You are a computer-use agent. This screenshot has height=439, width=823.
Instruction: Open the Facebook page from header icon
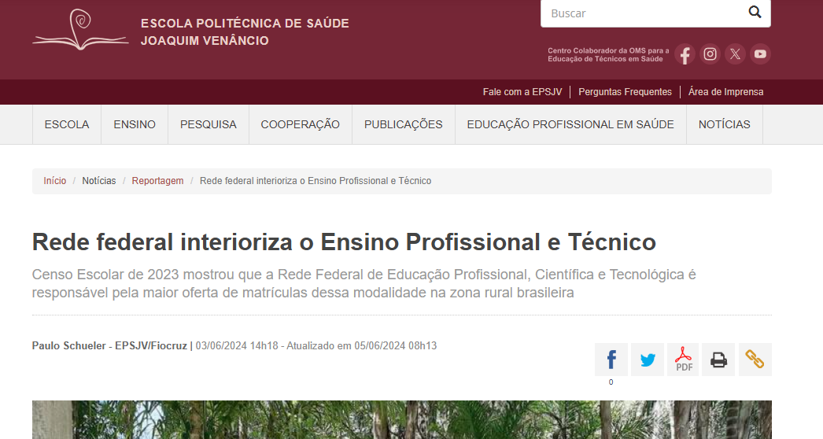[685, 54]
